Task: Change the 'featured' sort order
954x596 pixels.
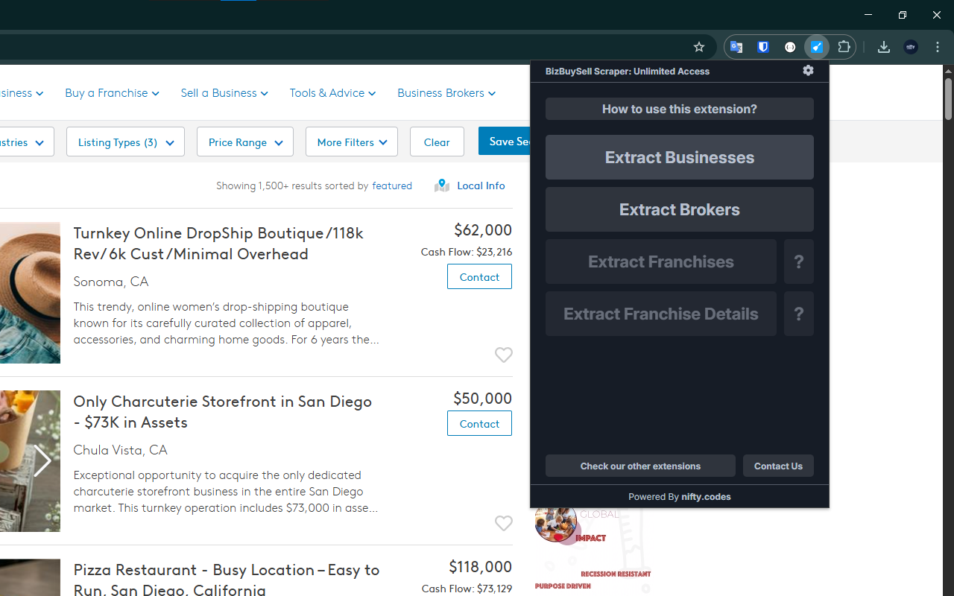Action: pos(392,186)
